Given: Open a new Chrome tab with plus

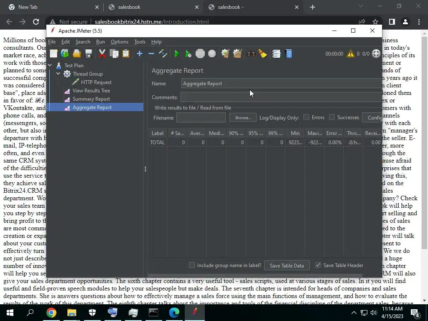Looking at the screenshot, I should pos(313,8).
